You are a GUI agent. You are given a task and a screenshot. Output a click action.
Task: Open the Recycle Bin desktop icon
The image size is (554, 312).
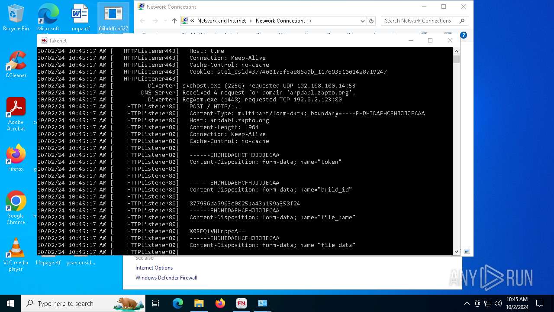[x=16, y=18]
